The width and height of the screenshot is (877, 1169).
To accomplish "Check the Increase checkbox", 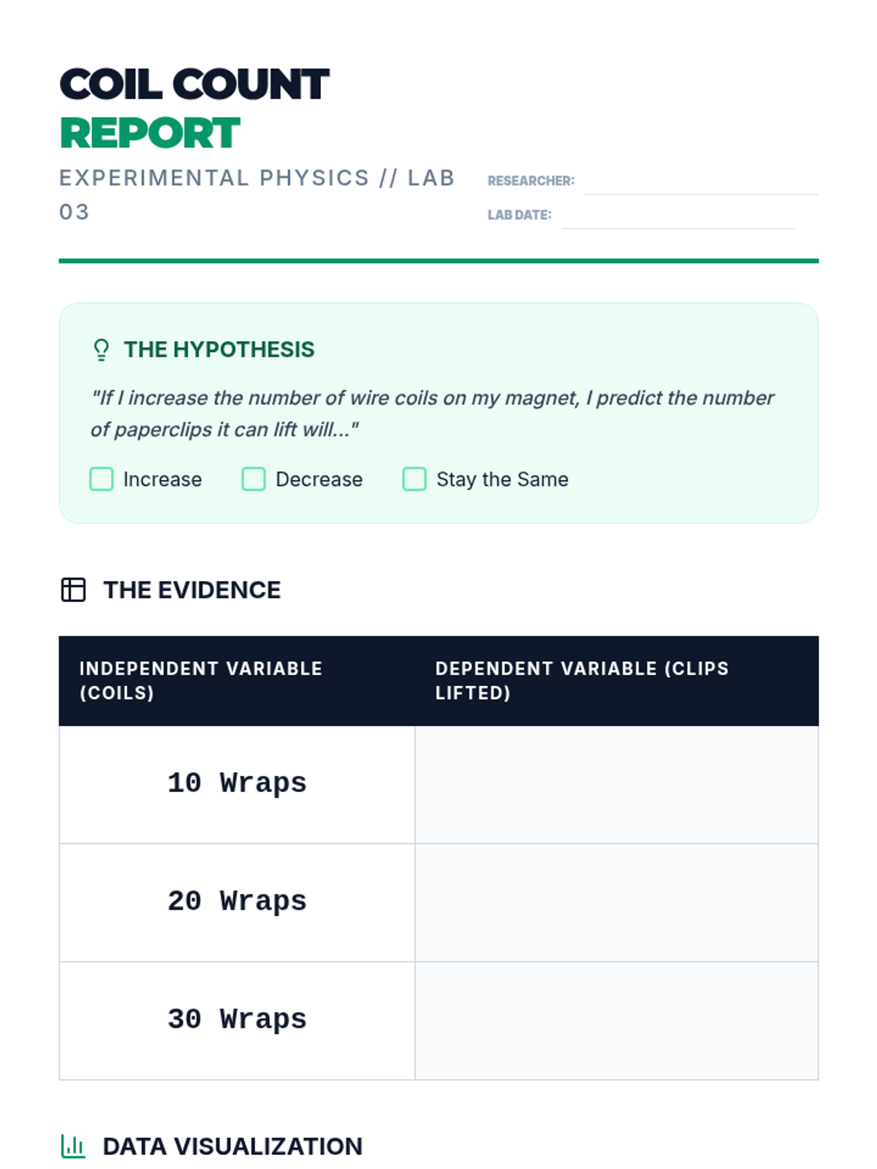I will [x=102, y=479].
